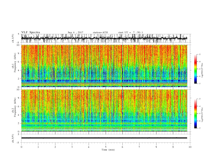This screenshot has height=165, width=214.
Task: Click the time axis tick label '0'
Action: pyautogui.click(x=21, y=147)
